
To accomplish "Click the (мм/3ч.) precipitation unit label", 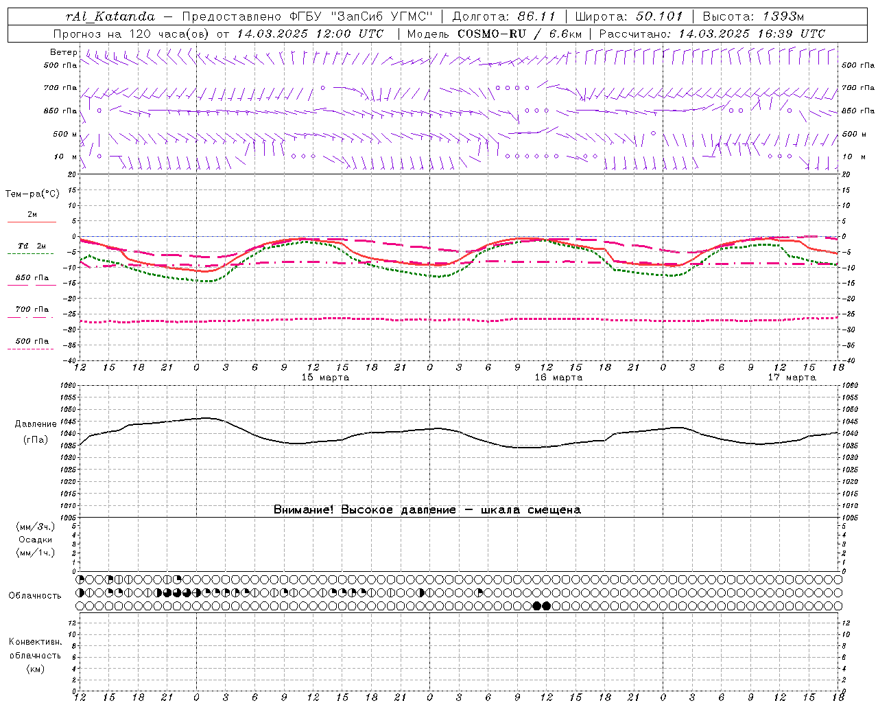I will point(36,527).
